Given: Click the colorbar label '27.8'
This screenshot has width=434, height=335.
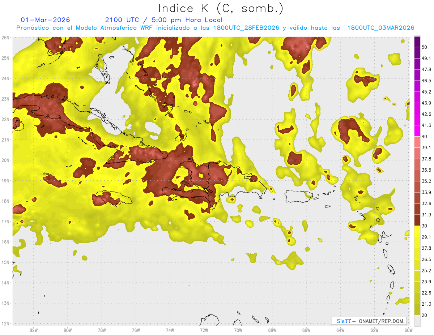Looking at the screenshot, I should point(426,248).
